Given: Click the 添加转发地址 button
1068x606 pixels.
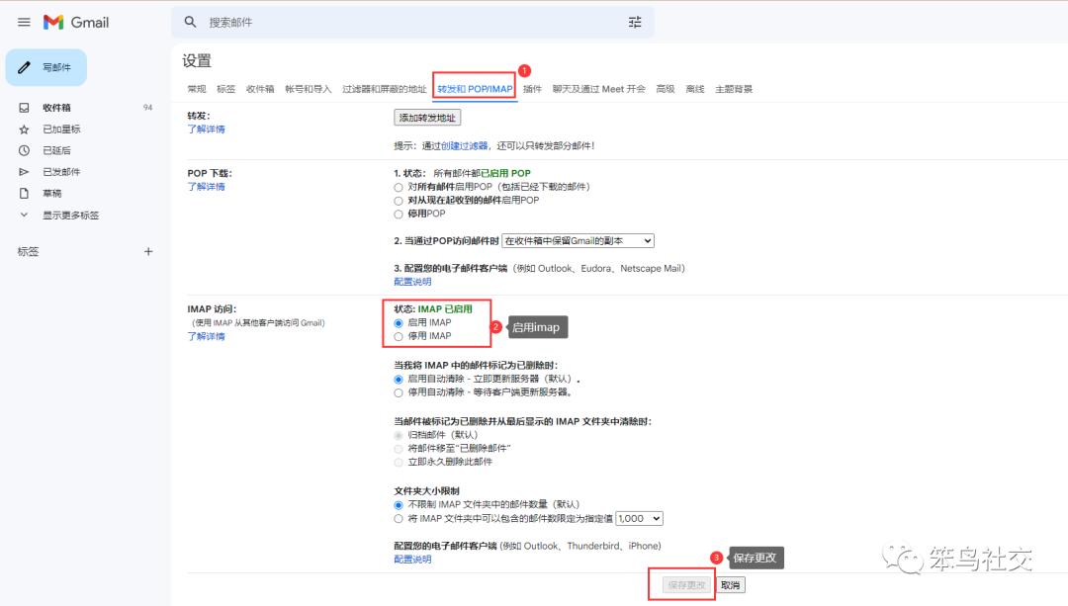Looking at the screenshot, I should click(x=427, y=118).
